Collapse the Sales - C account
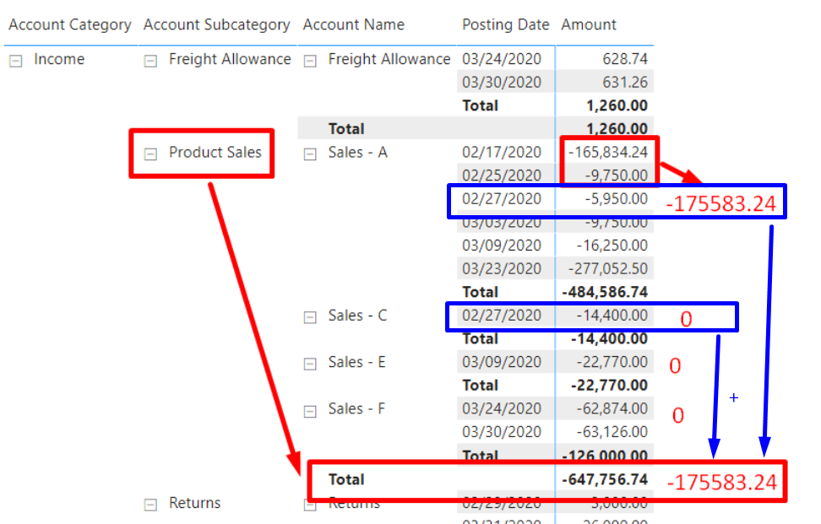This screenshot has width=821, height=524. tap(311, 317)
